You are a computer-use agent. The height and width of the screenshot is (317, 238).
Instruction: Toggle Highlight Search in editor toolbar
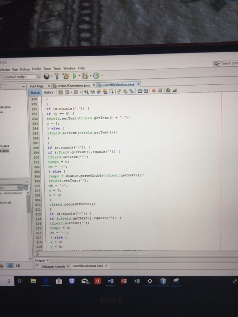point(105,91)
